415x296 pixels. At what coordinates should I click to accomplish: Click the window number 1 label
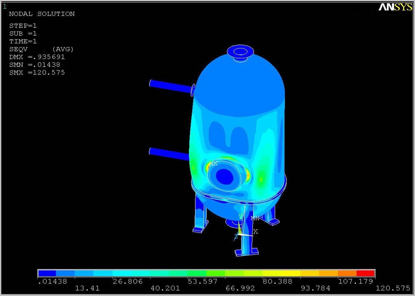click(x=5, y=6)
